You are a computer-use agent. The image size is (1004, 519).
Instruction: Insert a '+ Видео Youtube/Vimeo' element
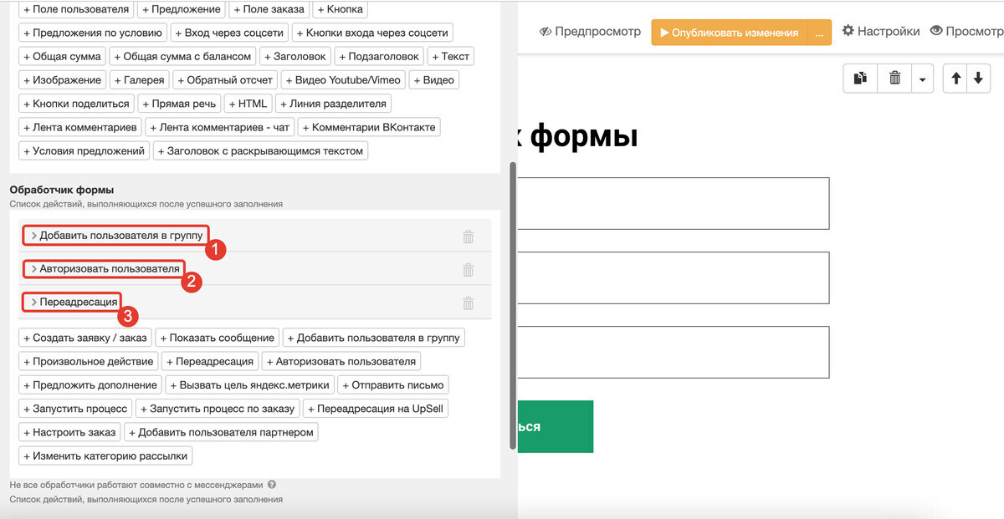coord(344,80)
